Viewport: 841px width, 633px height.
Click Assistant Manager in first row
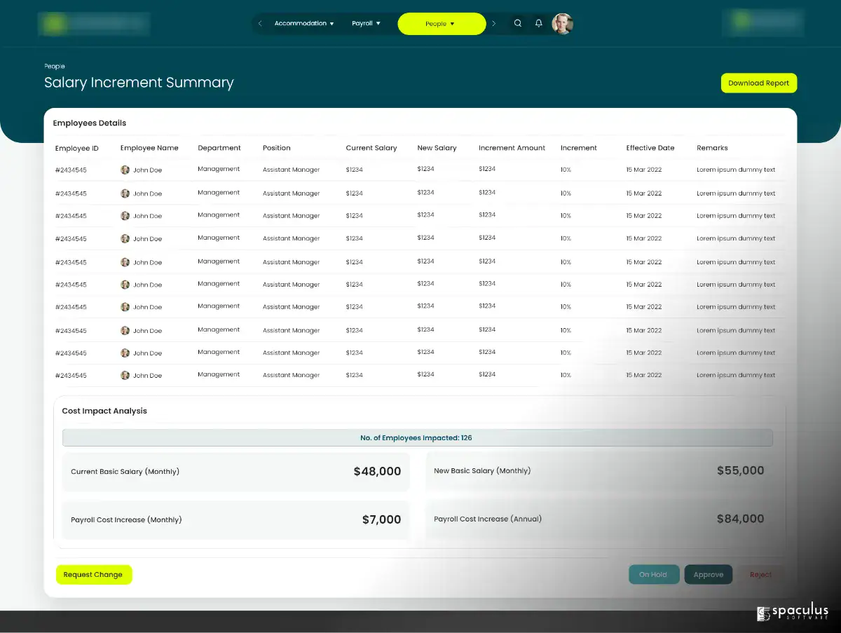[x=291, y=170]
